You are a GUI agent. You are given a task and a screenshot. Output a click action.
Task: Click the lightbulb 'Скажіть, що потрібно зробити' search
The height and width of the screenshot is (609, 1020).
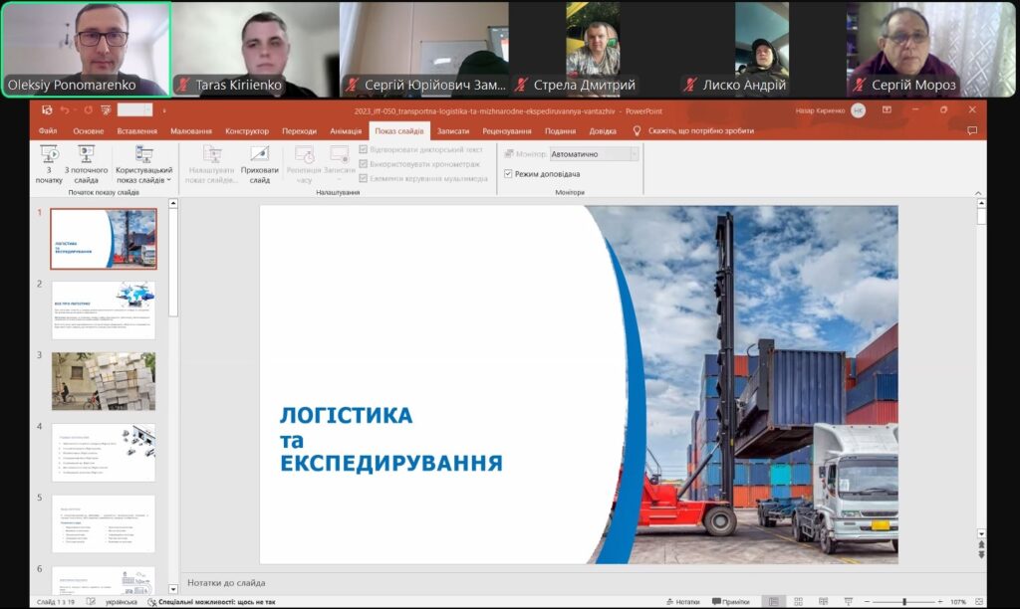[693, 130]
